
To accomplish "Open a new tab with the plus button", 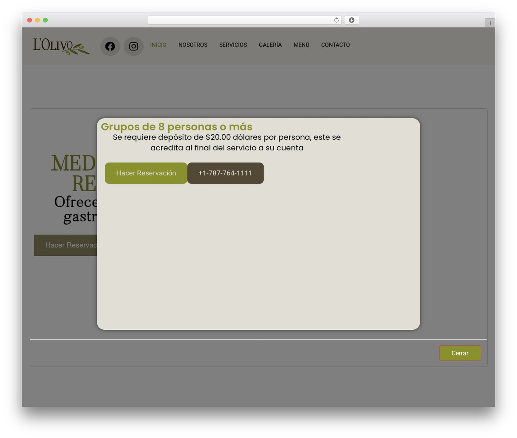I will click(490, 23).
